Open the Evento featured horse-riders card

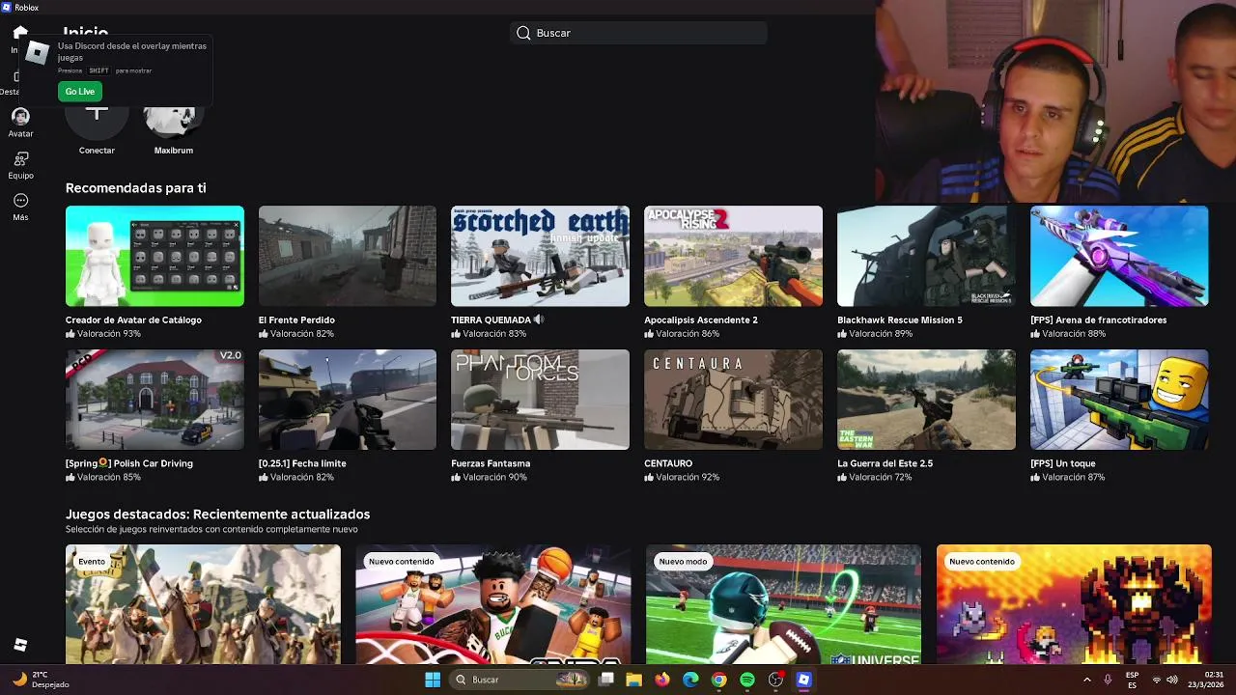pos(203,604)
